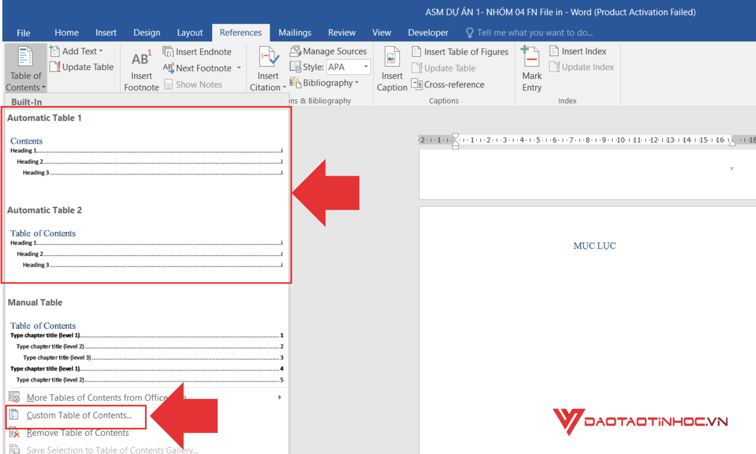Screen dimensions: 756x454
Task: Click the Update Table icon beside Add Text
Action: tap(54, 67)
